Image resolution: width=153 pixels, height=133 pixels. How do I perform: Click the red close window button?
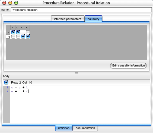4,3
